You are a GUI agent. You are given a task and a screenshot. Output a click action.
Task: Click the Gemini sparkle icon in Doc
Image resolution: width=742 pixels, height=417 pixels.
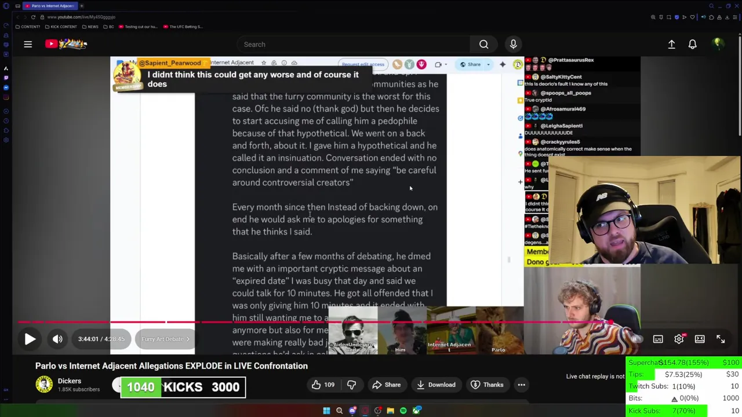click(503, 64)
